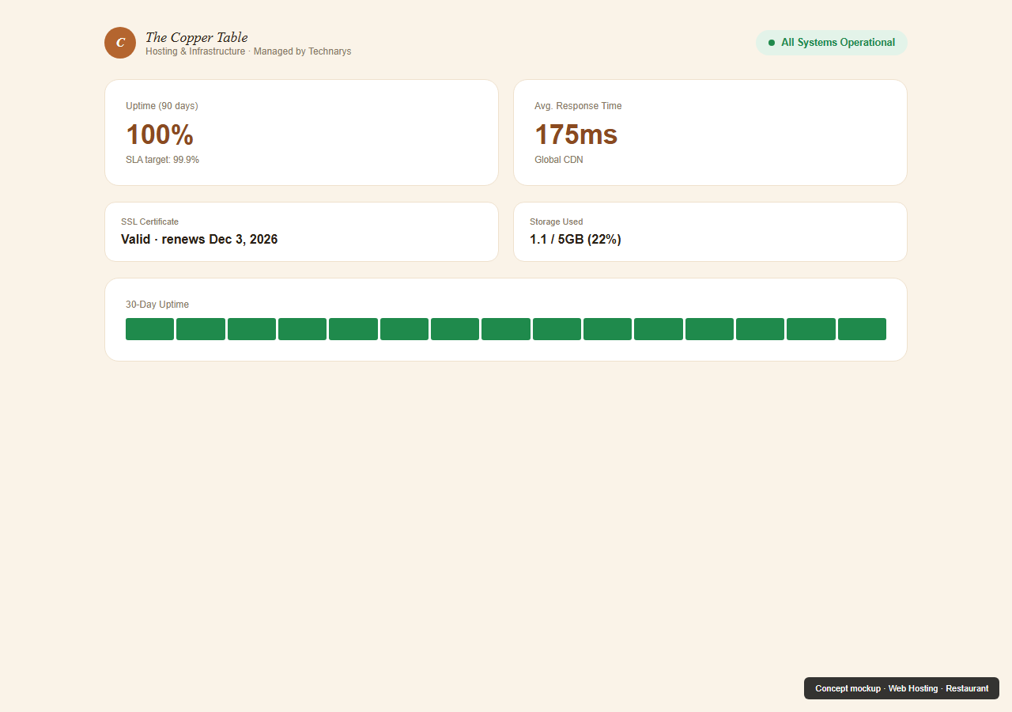1012x712 pixels.
Task: Click 1.1 / 5GB (22%) value
Action: (575, 239)
